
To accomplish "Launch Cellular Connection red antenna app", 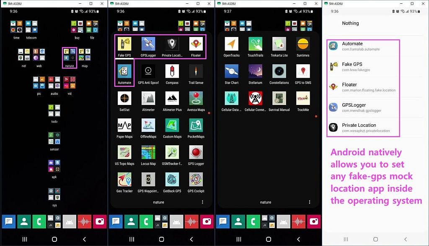I will tap(255, 99).
